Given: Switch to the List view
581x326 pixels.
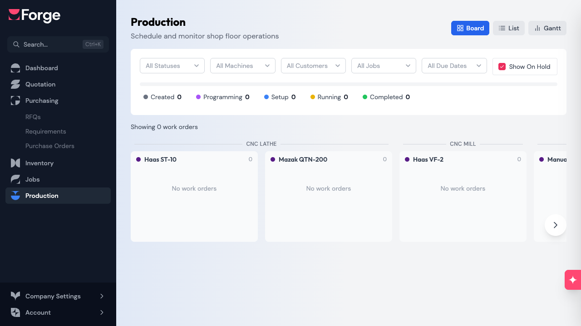Looking at the screenshot, I should coord(508,28).
